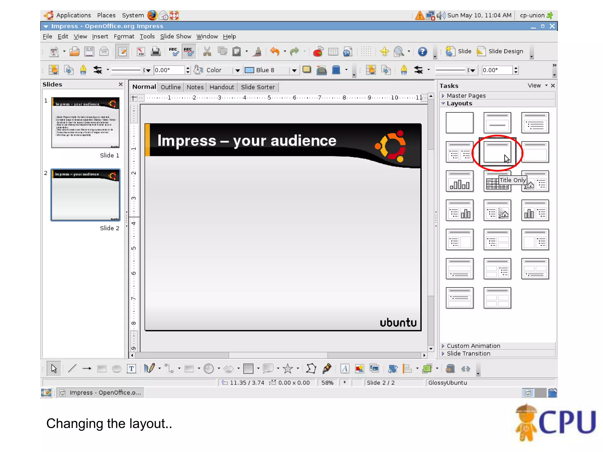Select Slide 1 thumbnail in Slides panel
Image resolution: width=603 pixels, height=452 pixels.
point(85,122)
